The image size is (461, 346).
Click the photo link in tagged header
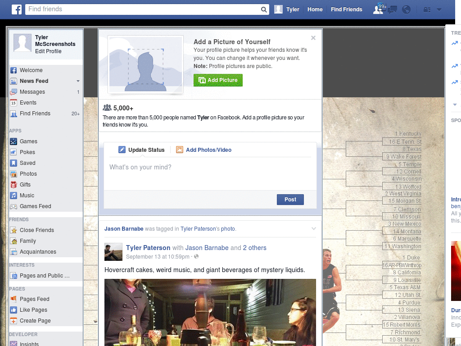228,228
